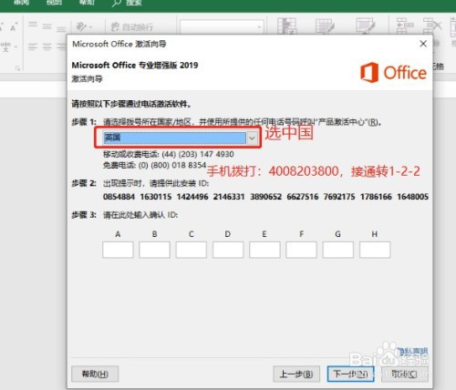Viewport: 456px width, 390px height.
Task: Proceed with the 下一步(N) button
Action: (350, 374)
